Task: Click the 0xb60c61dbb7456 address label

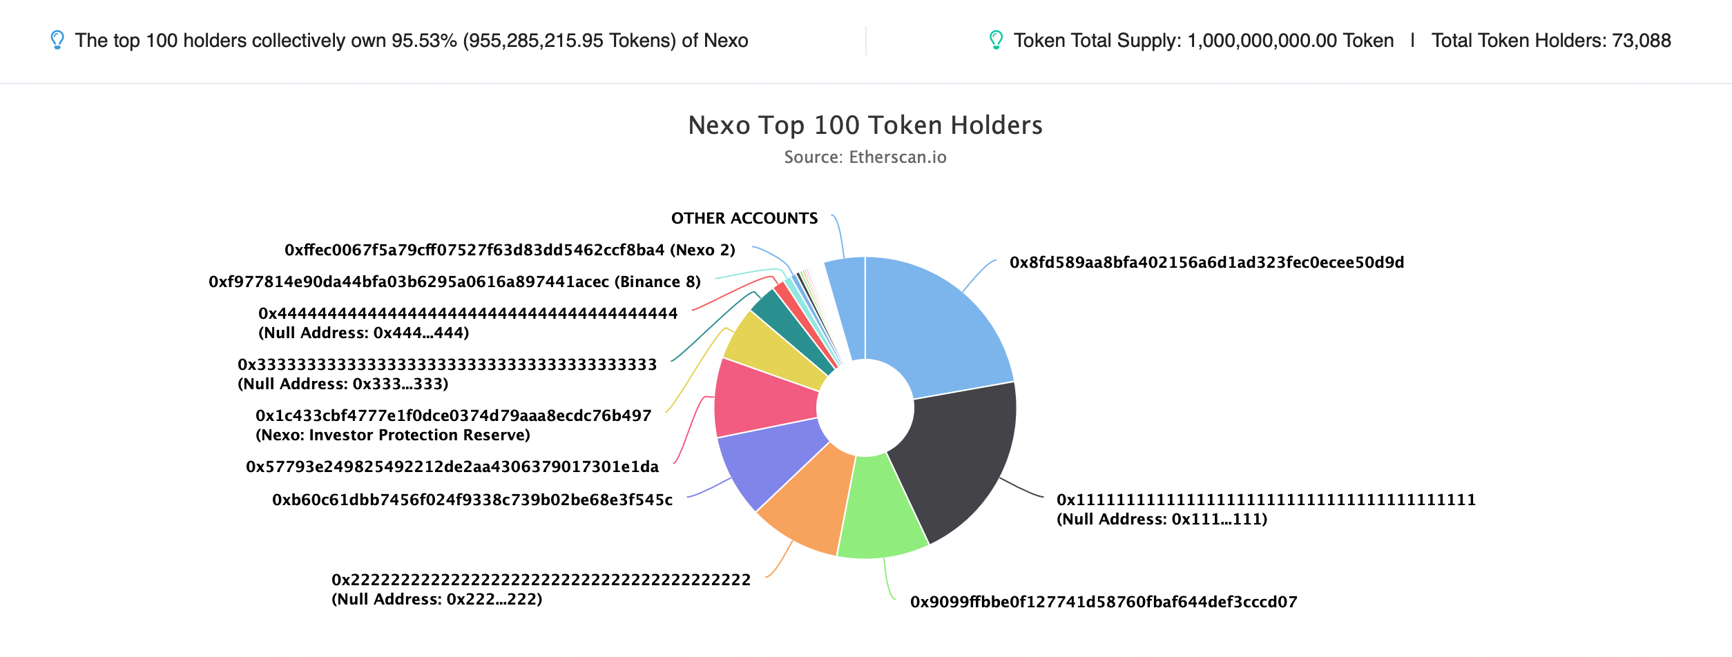Action: [x=472, y=500]
